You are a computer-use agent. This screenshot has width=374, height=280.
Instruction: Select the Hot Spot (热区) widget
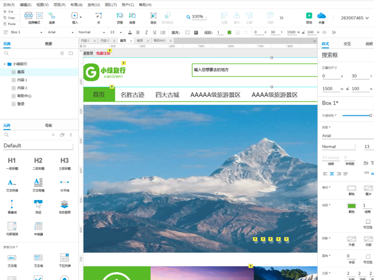39,203
